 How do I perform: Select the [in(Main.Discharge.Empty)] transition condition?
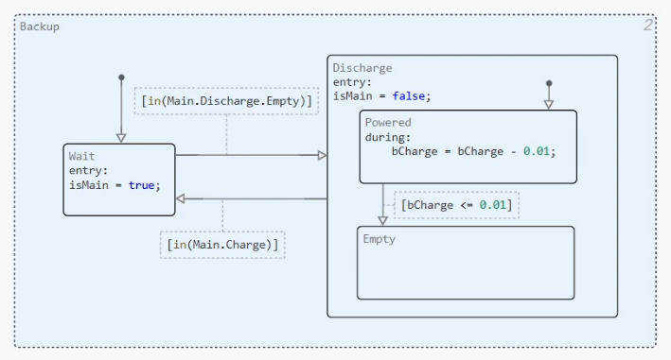(226, 101)
